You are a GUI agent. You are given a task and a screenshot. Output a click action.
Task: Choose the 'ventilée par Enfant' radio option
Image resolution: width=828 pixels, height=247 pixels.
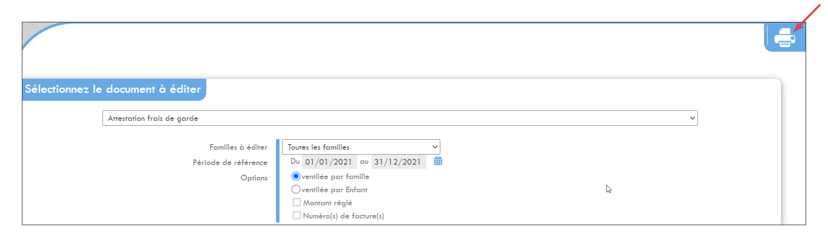click(296, 189)
